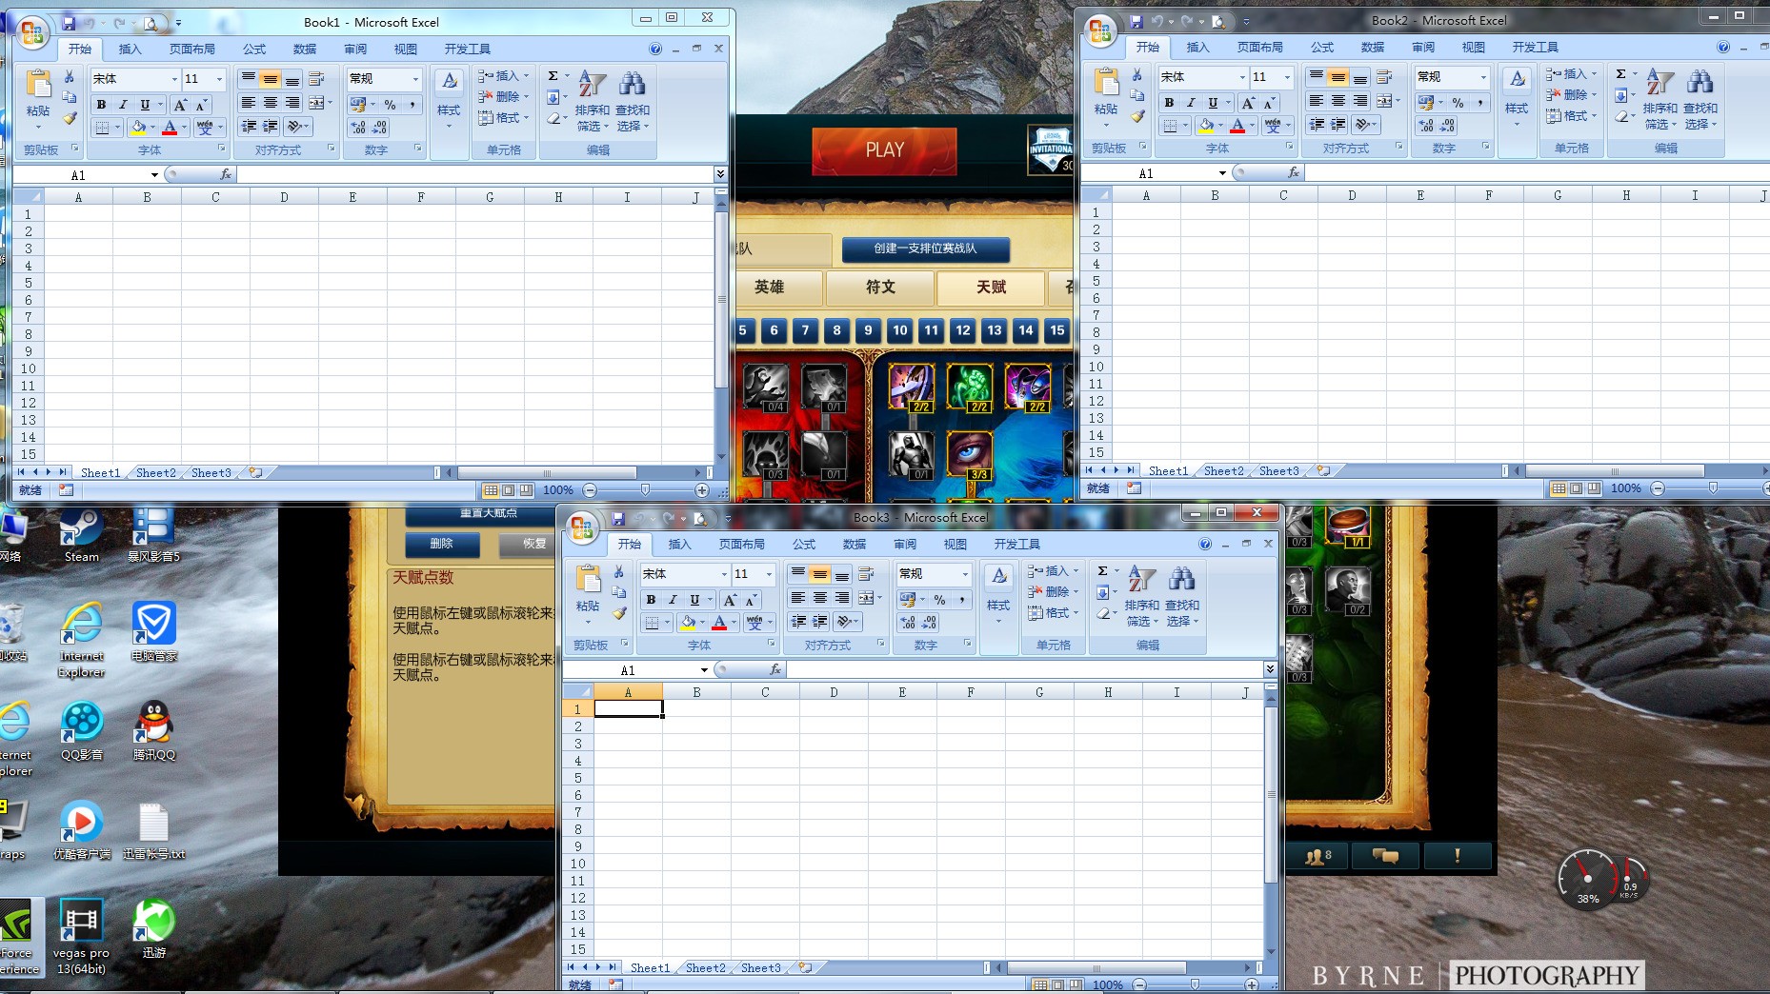This screenshot has height=994, width=1770.
Task: Select the Sheet2 tab in Book3
Action: (706, 968)
